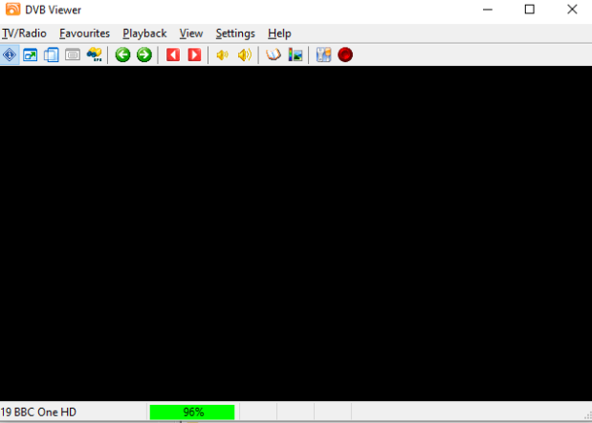Click the landscape picture toolbar icon
Viewport: 592px width, 423px height.
(x=296, y=55)
